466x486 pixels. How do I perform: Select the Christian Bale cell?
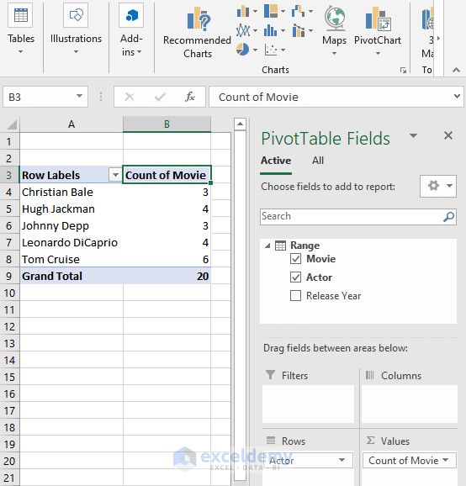point(71,193)
